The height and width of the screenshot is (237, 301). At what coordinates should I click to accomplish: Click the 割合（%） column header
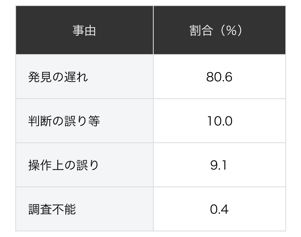point(220,30)
